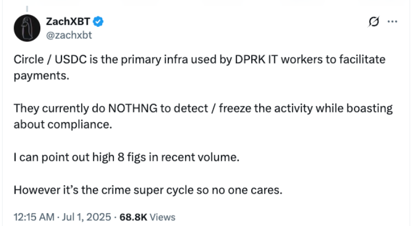412x226 pixels.
Task: Click the blue verified badge
Action: tap(98, 22)
